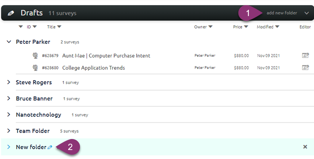The image size is (314, 159).
Task: Delete New folder with the X icon
Action: point(305,147)
